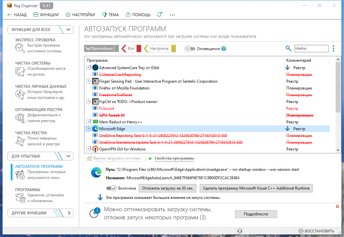Viewport: 344px width, 237px height.
Task: Click the Комментарий column header
Action: tap(299, 60)
